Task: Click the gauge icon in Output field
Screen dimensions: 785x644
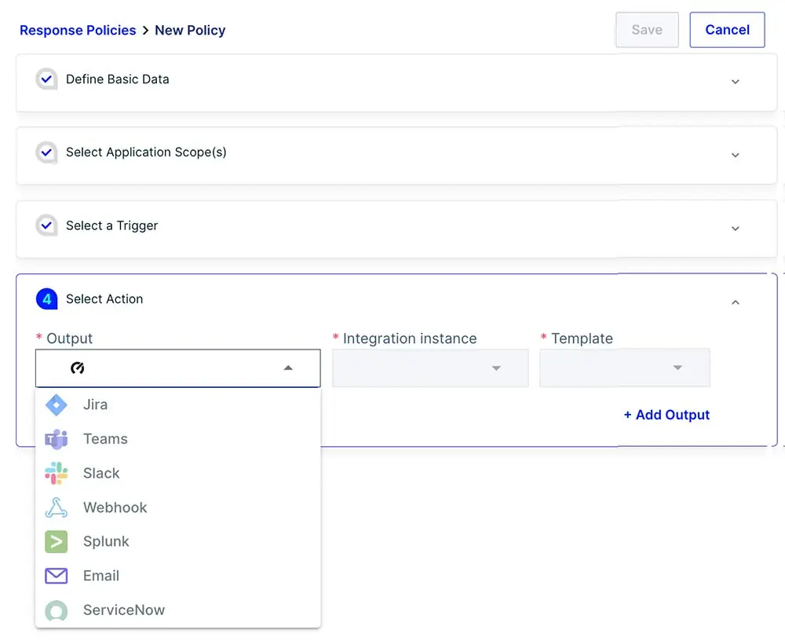Action: pos(77,368)
